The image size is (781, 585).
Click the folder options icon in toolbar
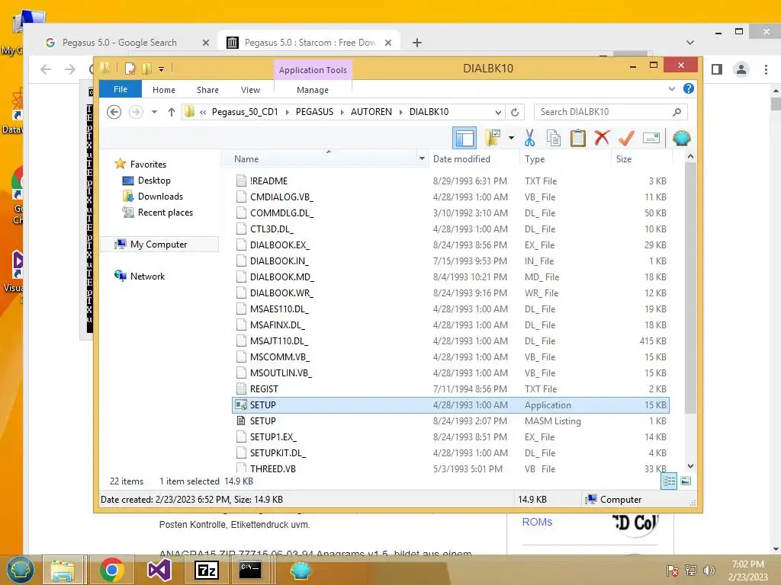click(x=492, y=138)
